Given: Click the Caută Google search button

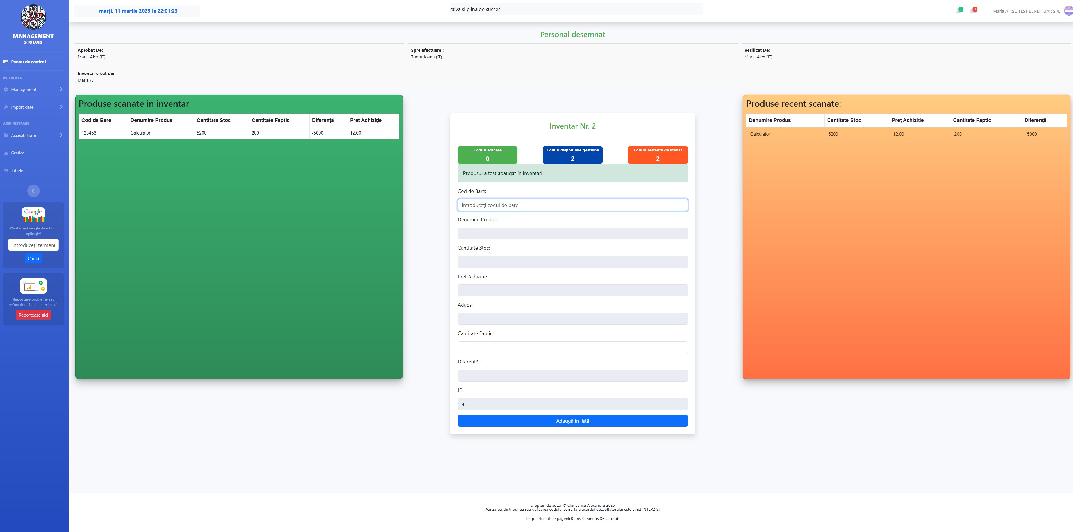Looking at the screenshot, I should coord(33,259).
